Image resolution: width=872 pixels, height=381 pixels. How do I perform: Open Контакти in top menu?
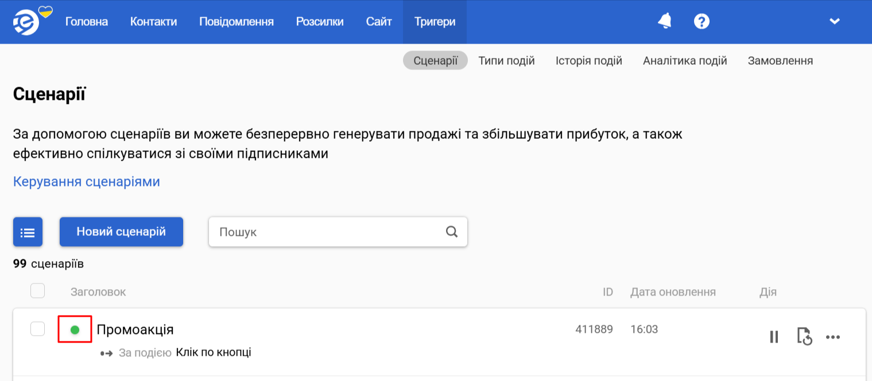[x=153, y=22]
